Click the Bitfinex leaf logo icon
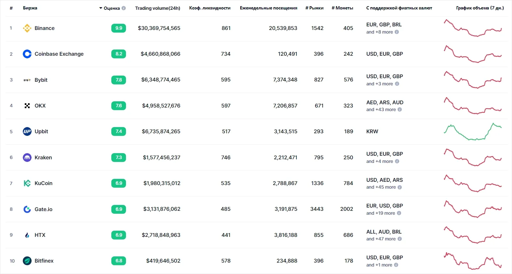This screenshot has width=512, height=274. point(27,261)
